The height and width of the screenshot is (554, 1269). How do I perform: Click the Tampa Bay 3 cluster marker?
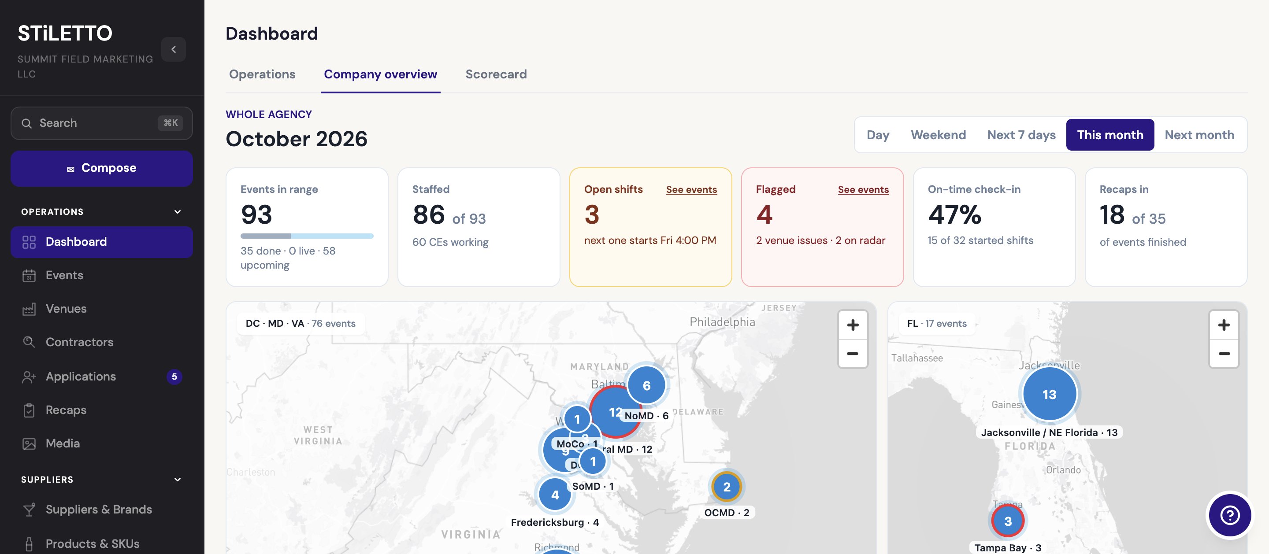tap(1007, 521)
